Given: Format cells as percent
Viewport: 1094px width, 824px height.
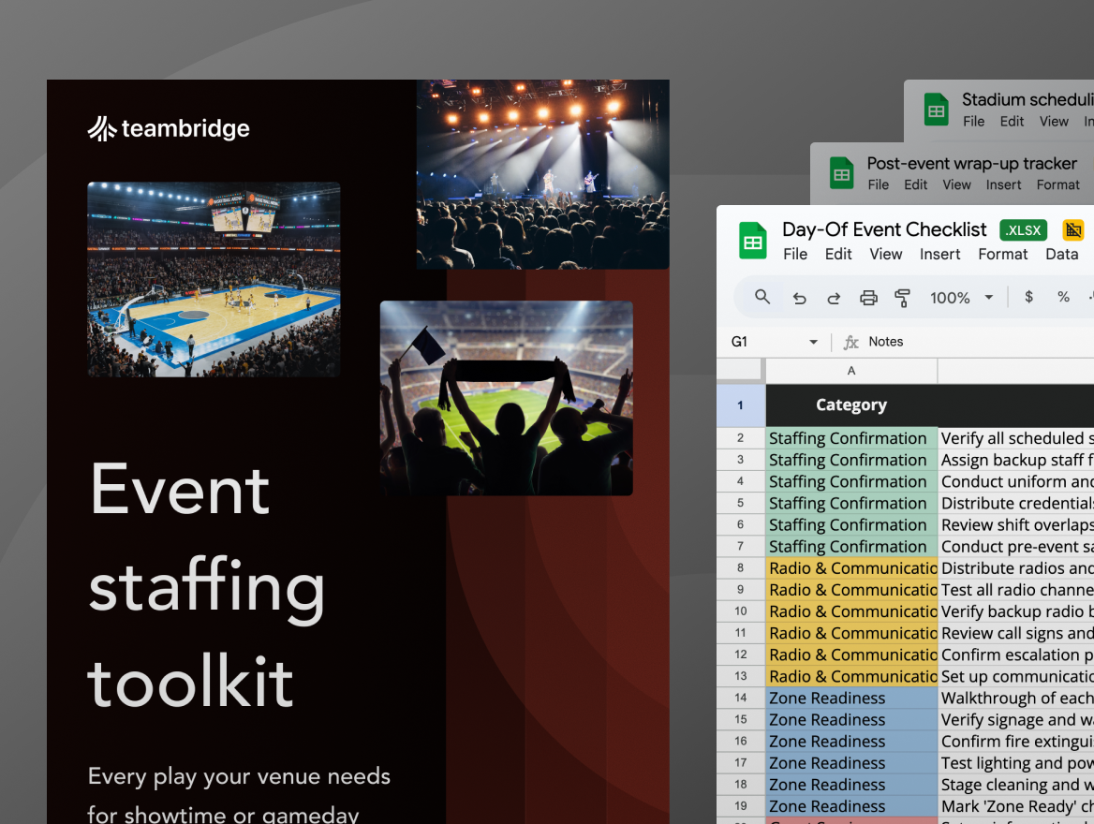Looking at the screenshot, I should coord(1063,297).
